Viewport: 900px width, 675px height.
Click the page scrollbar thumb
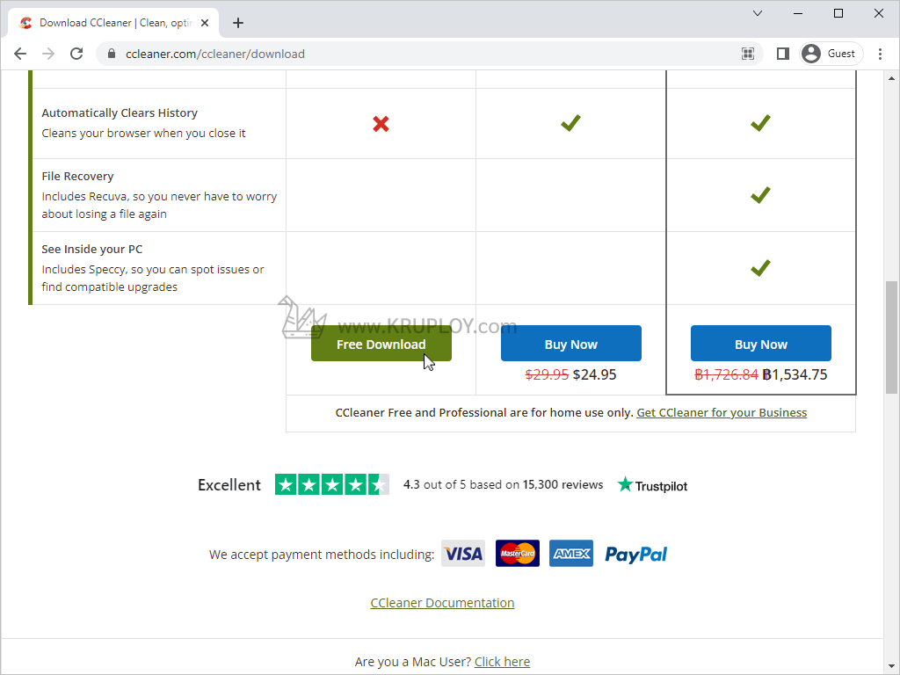[891, 337]
